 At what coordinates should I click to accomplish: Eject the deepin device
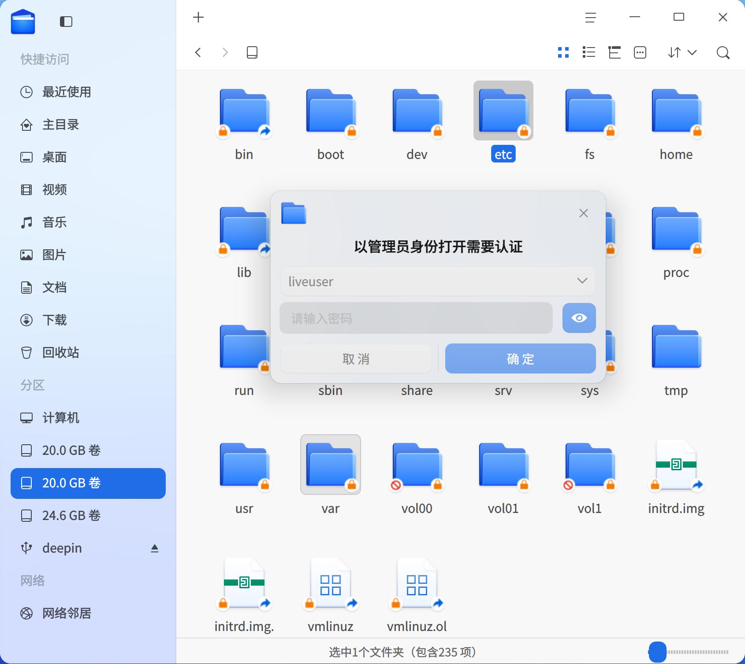[155, 548]
